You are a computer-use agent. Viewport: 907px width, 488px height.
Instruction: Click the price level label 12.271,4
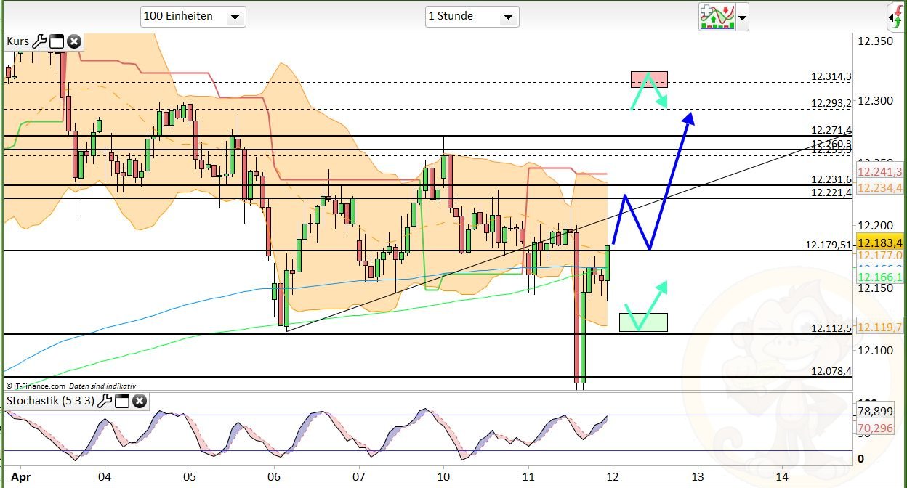tap(831, 131)
